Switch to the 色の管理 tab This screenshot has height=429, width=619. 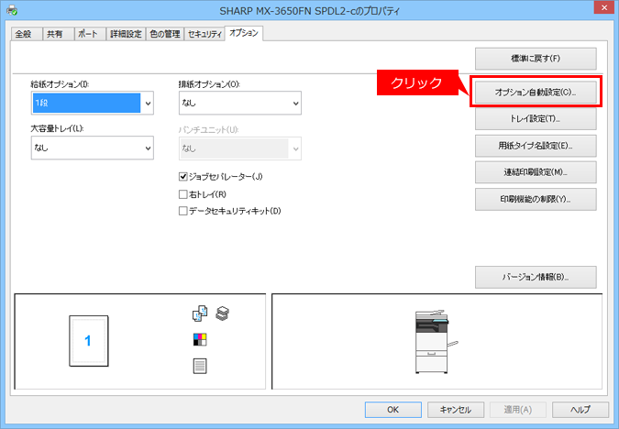point(165,34)
